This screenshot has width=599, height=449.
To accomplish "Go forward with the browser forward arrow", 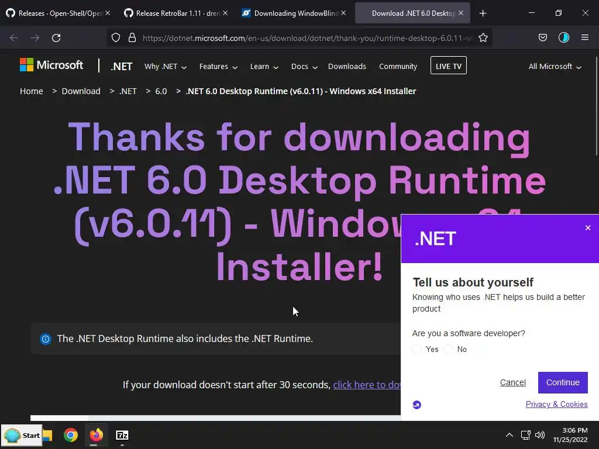I will [x=35, y=38].
